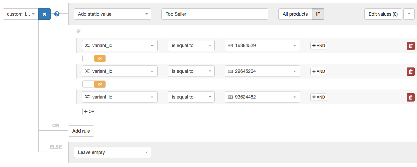Delete the 29645204 condition with trash icon
The height and width of the screenshot is (167, 417).
tap(411, 71)
